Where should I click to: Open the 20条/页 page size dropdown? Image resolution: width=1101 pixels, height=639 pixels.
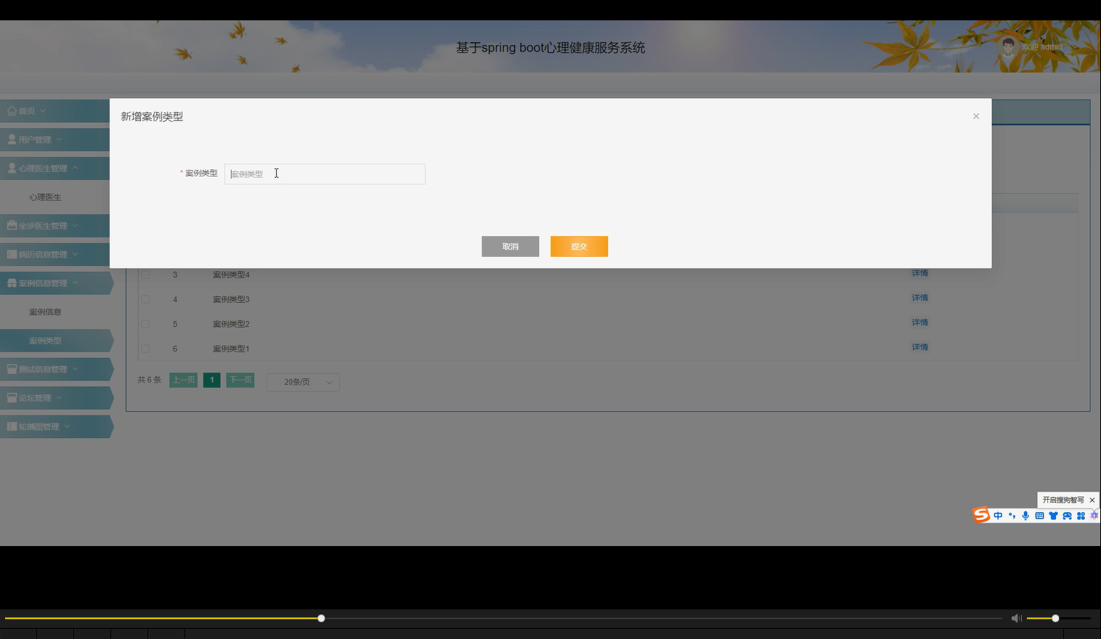303,382
